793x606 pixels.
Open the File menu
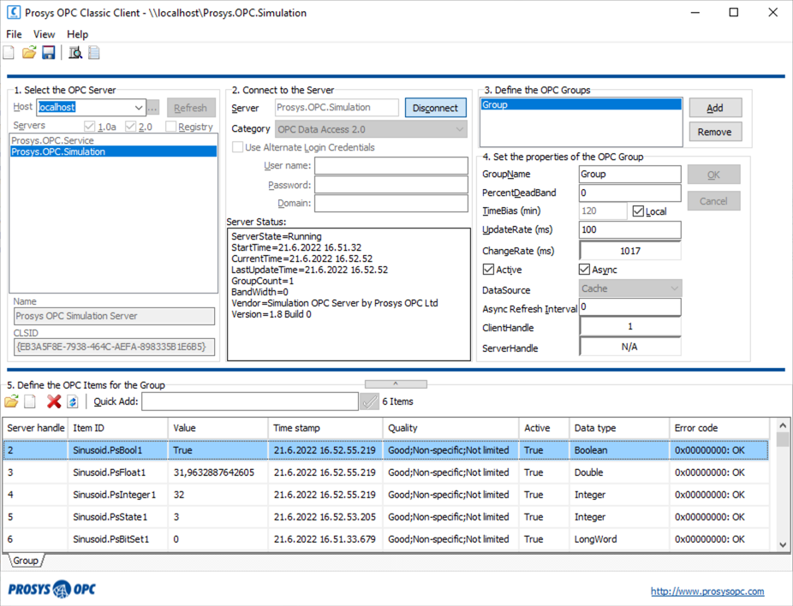coord(15,34)
